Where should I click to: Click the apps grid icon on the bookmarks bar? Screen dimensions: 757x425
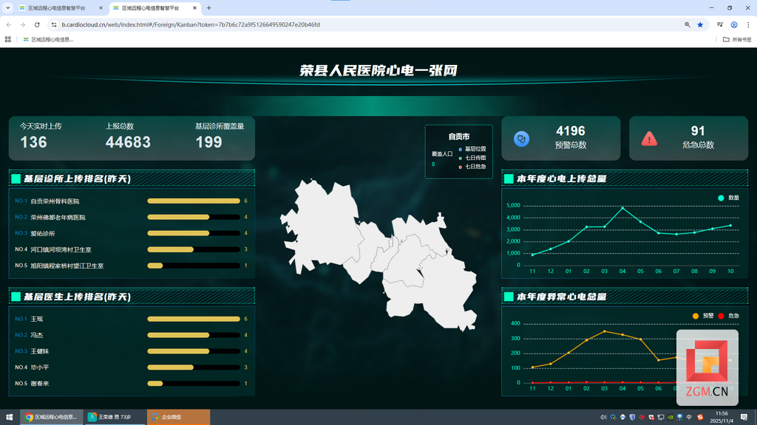[x=7, y=38]
